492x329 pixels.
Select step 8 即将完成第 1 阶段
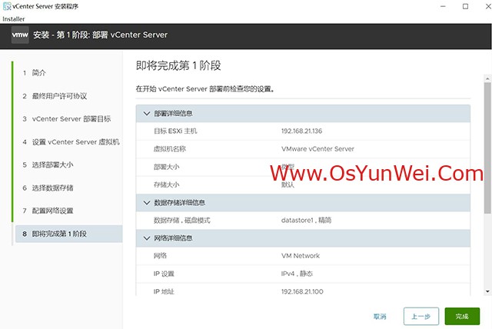[x=68, y=234]
